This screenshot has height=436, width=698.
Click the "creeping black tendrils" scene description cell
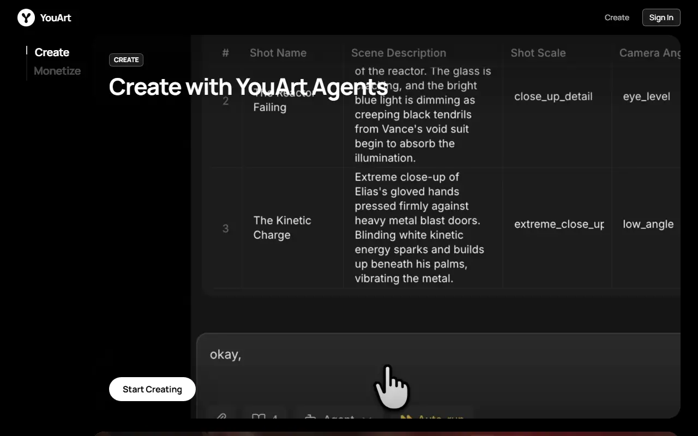423,114
